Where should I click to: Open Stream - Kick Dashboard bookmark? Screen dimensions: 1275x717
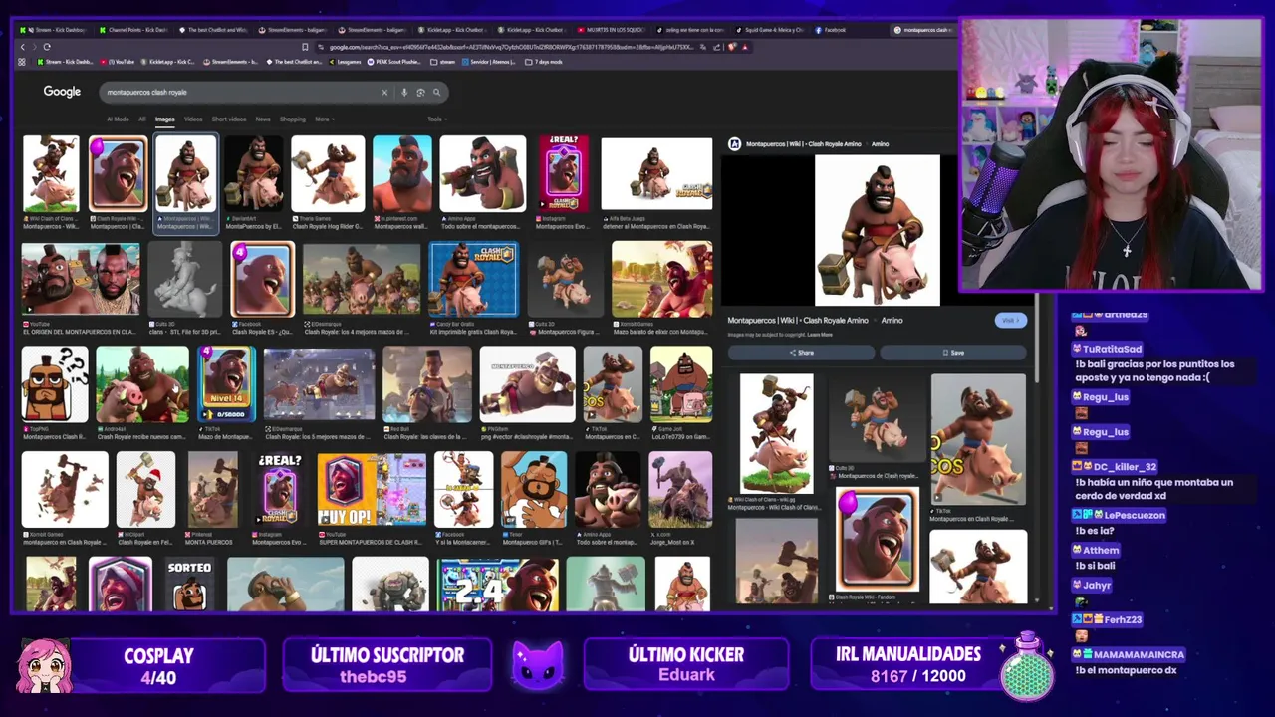[x=65, y=62]
